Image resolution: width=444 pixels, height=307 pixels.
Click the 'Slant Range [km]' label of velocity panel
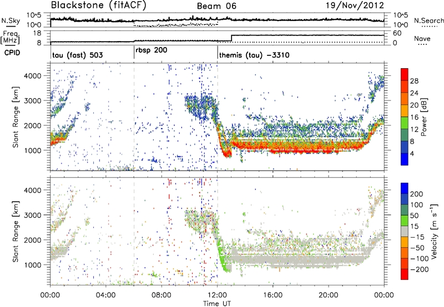click(16, 231)
